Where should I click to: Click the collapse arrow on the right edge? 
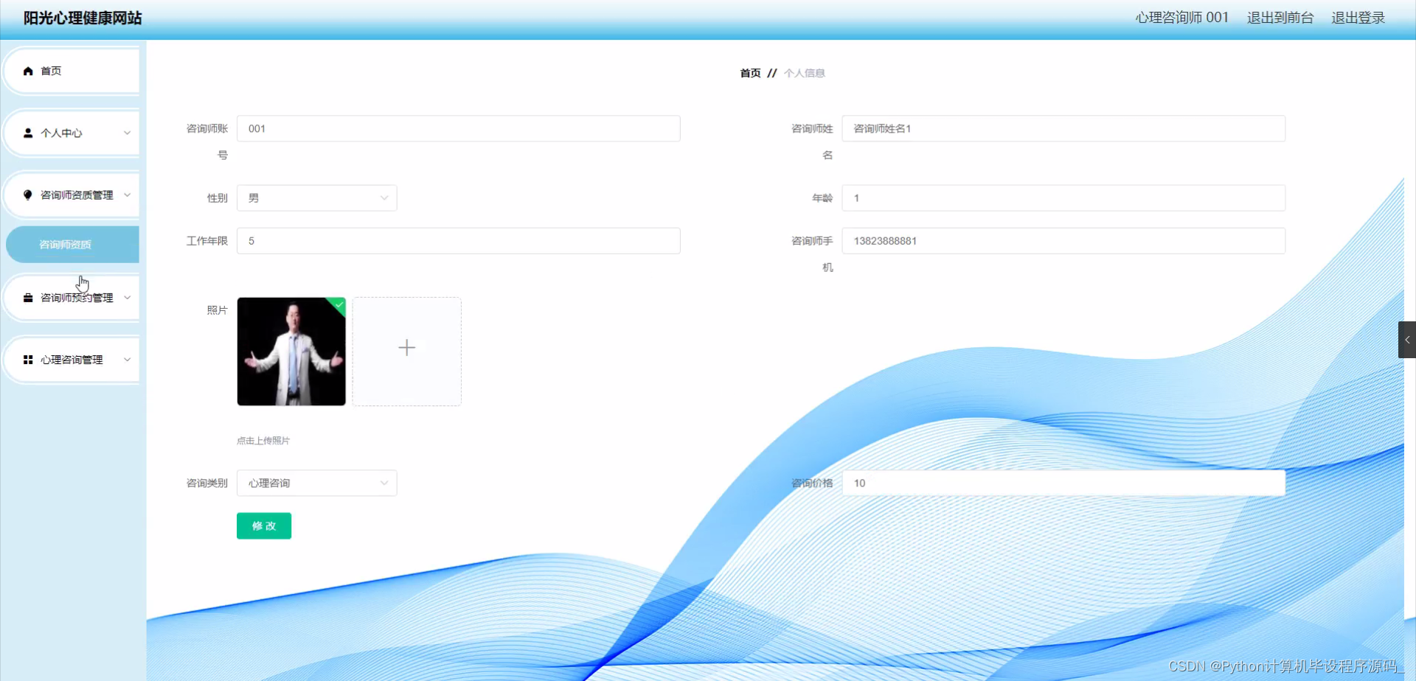click(1407, 340)
